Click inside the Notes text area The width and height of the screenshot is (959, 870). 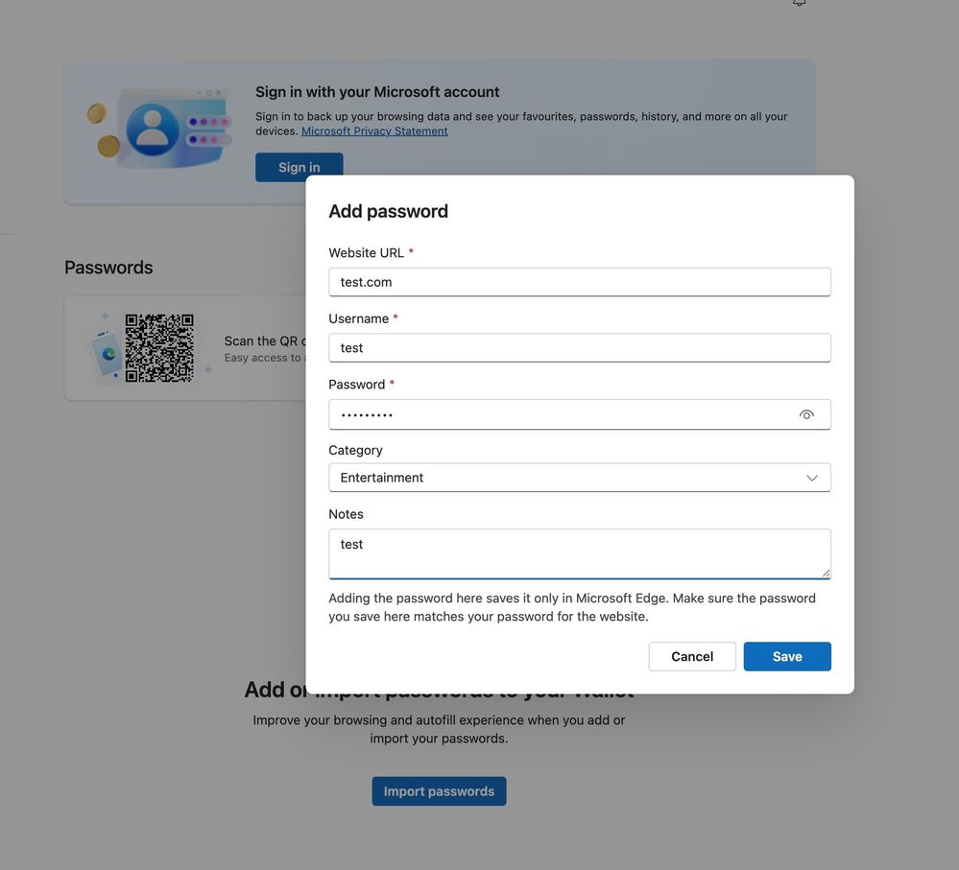[579, 553]
